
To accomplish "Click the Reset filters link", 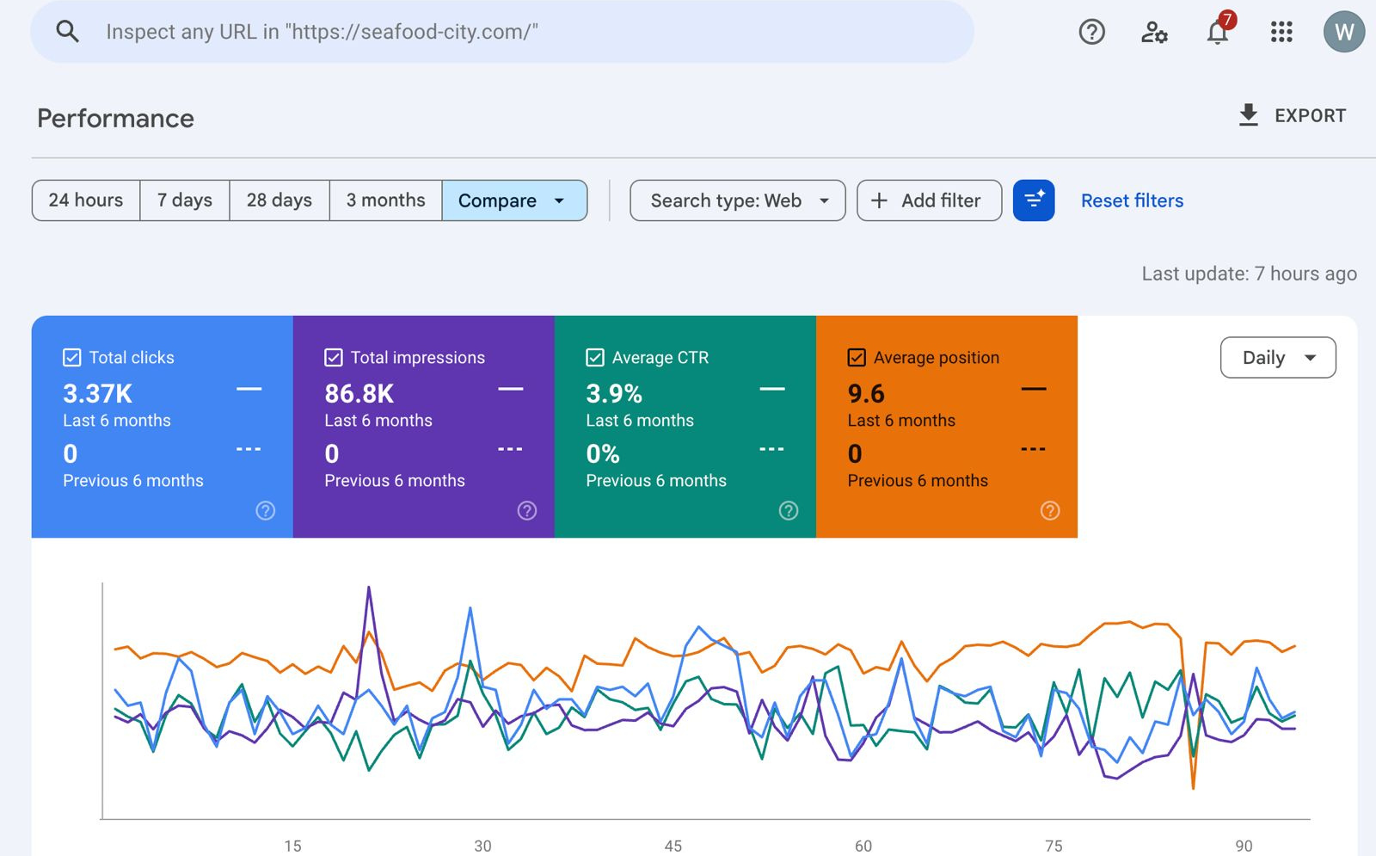I will 1132,200.
